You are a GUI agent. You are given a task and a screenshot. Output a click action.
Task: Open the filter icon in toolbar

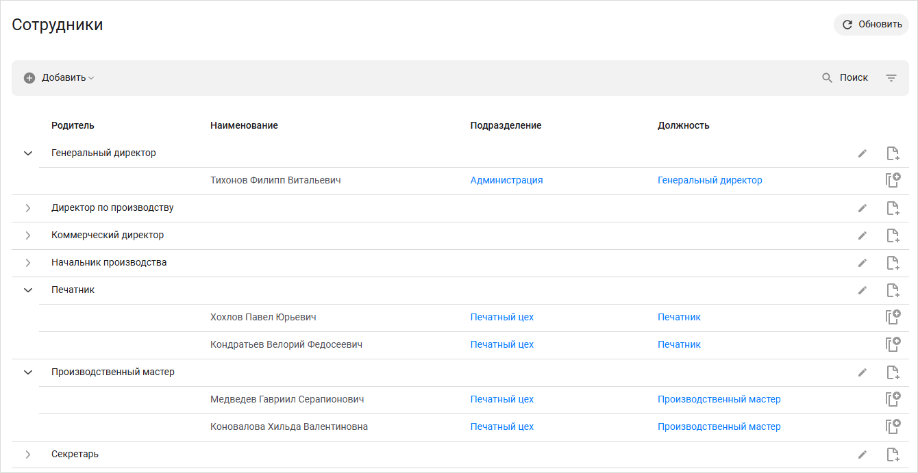click(x=891, y=78)
